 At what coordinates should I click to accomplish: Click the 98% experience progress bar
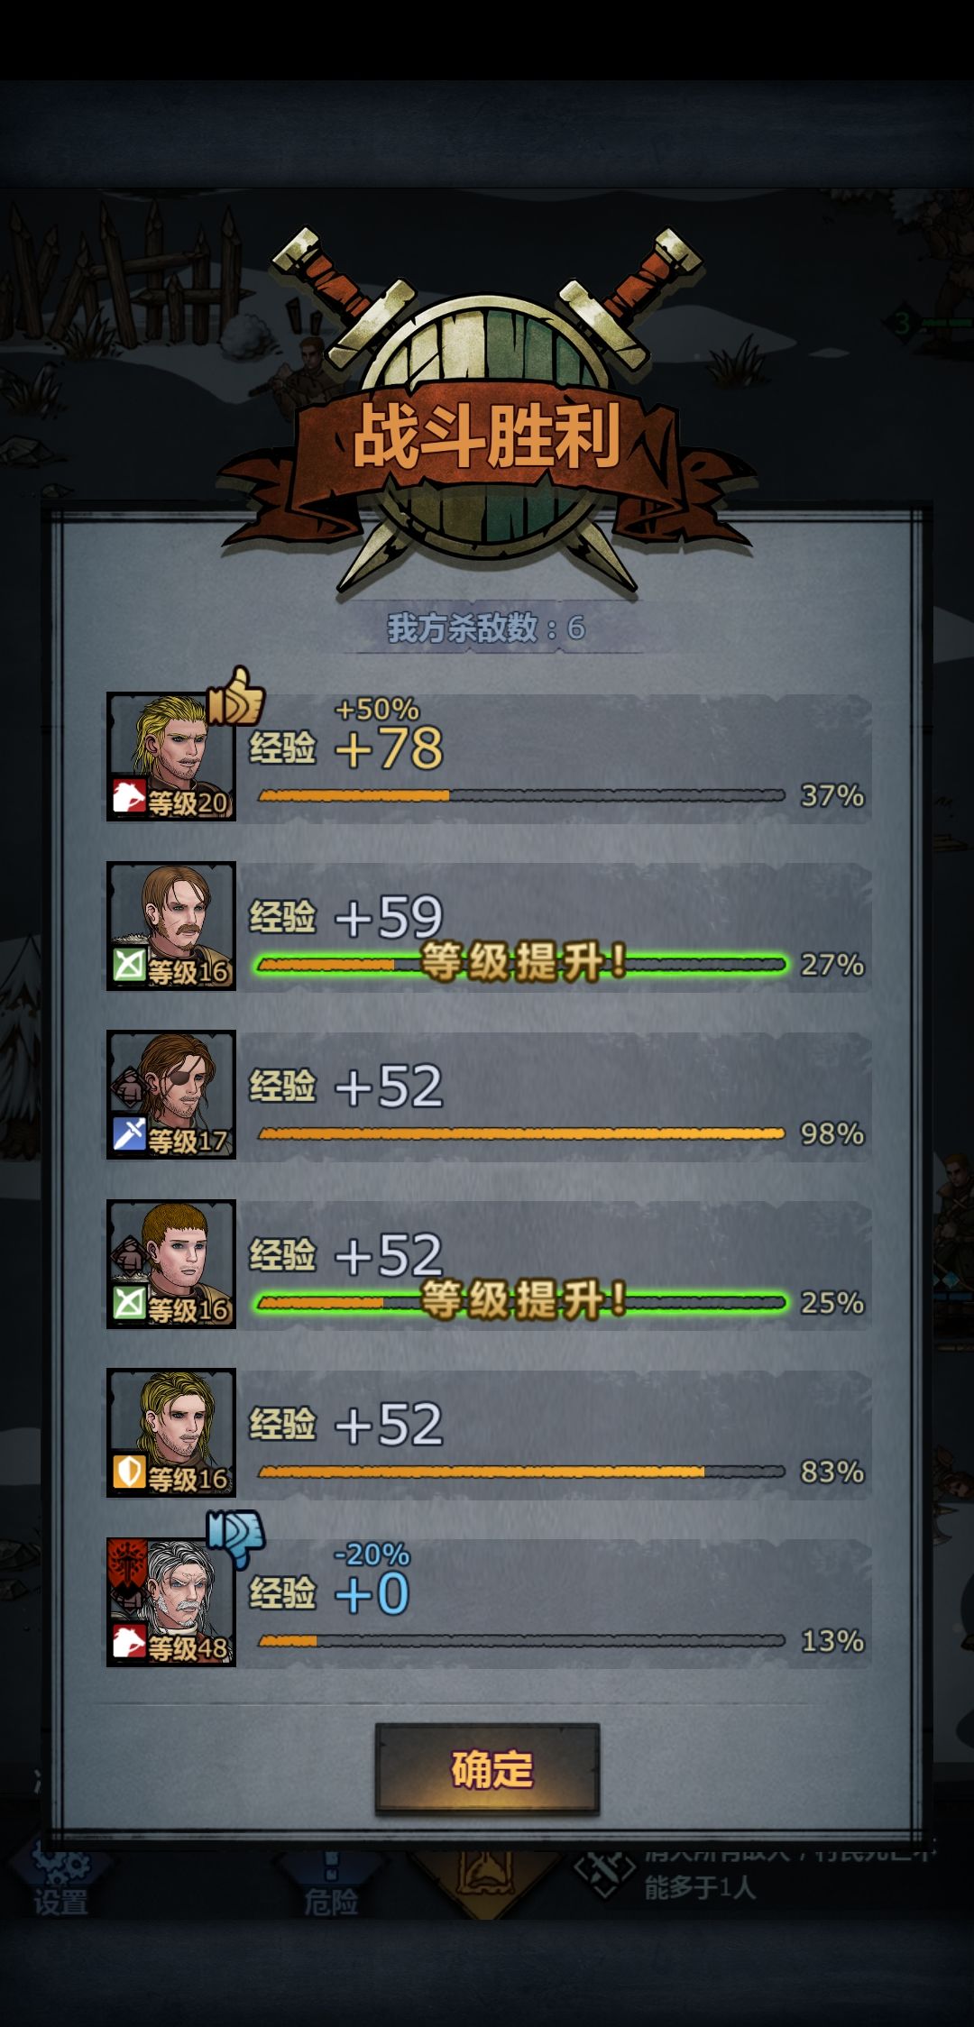click(521, 1133)
